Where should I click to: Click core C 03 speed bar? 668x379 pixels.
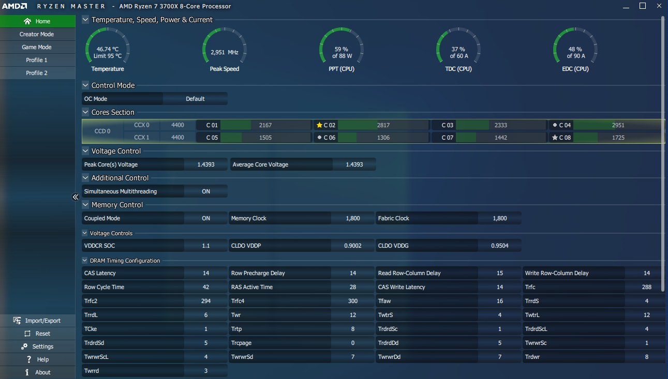pos(500,125)
